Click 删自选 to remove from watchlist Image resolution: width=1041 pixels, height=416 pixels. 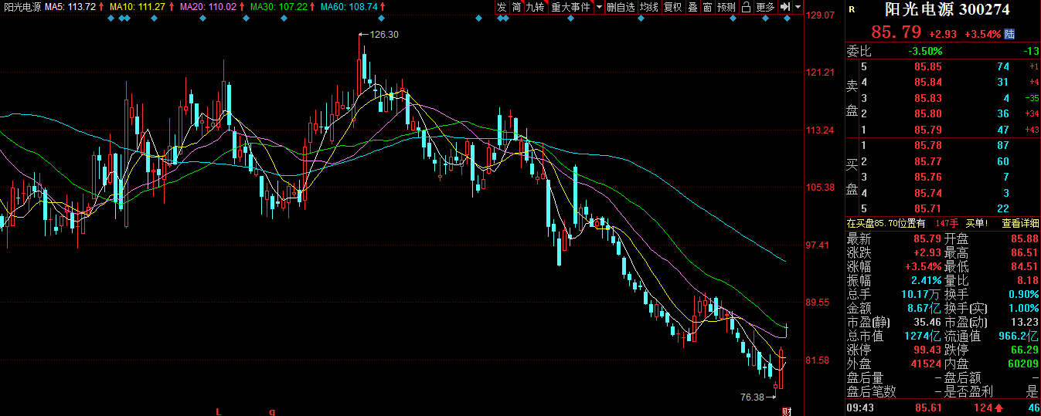(621, 7)
